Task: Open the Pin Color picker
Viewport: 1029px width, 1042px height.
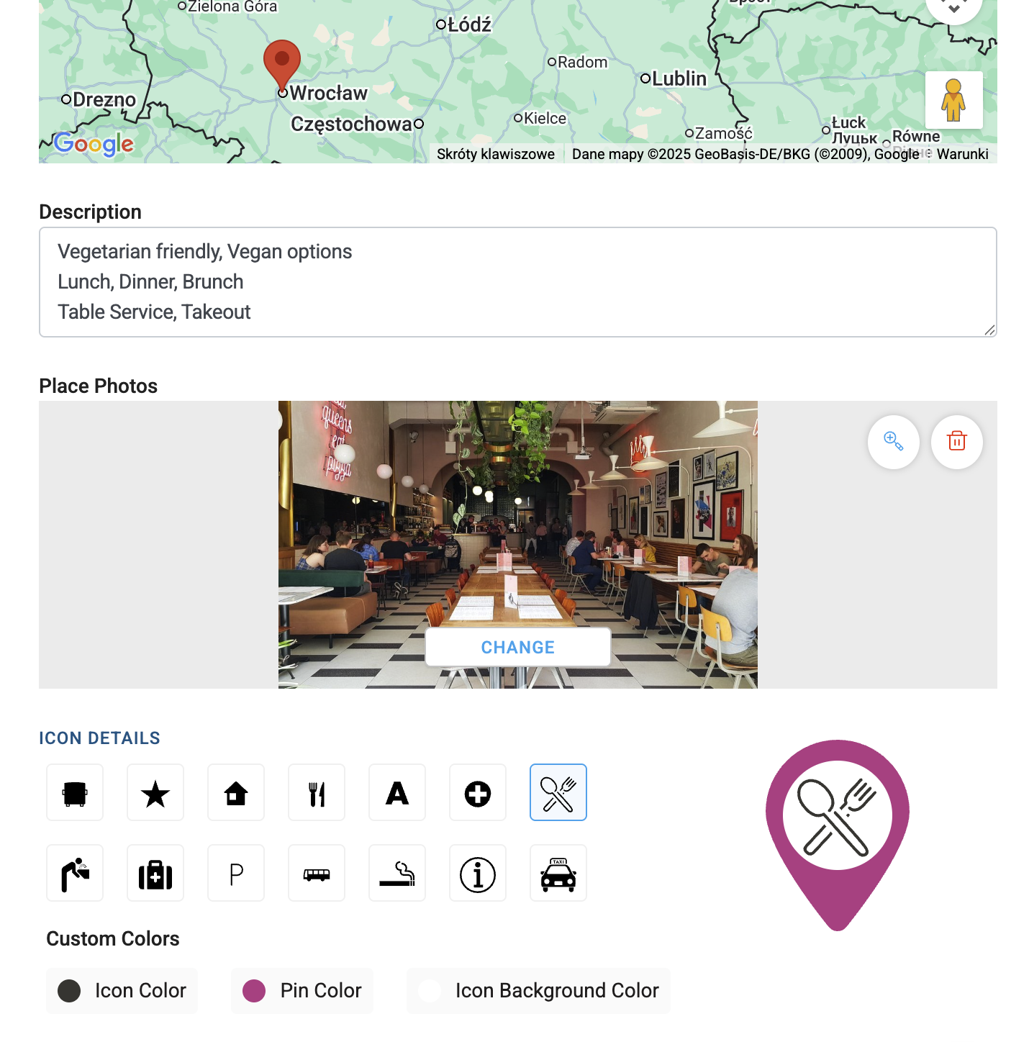Action: [x=302, y=991]
